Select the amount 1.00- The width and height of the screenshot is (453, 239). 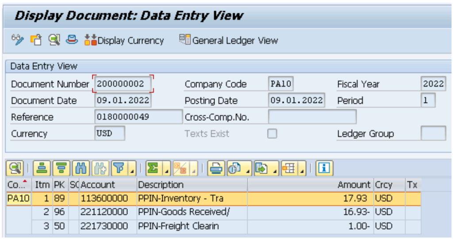pyautogui.click(x=311, y=226)
